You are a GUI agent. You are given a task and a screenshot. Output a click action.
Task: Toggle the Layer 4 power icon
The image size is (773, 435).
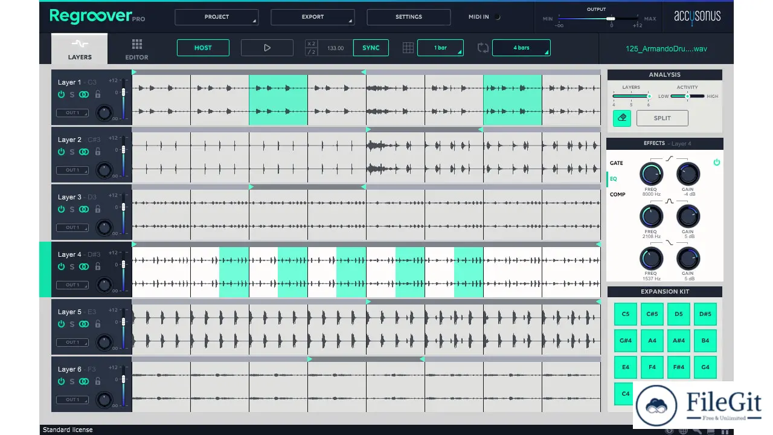click(x=61, y=266)
